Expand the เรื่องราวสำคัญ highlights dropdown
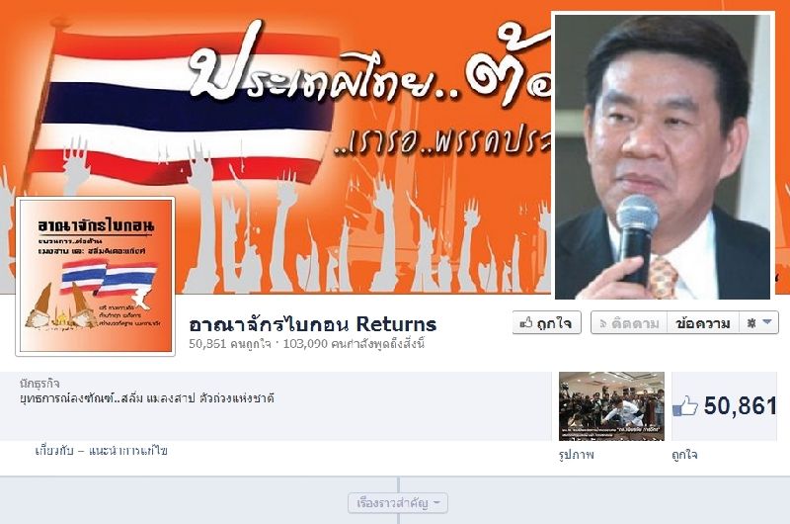This screenshot has width=790, height=524. [398, 503]
